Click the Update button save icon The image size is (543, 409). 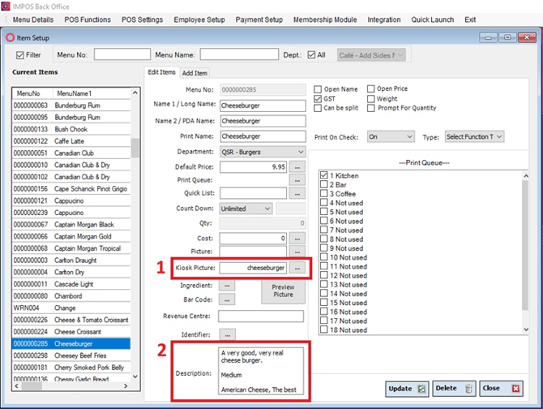coord(421,389)
